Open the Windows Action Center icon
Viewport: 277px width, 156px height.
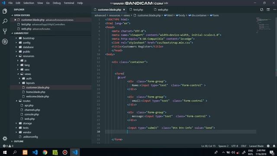(272, 152)
